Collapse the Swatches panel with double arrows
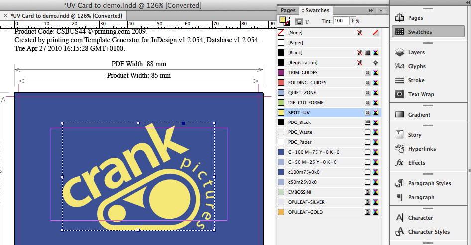Screen dimensions: 471x245 pos(371,10)
